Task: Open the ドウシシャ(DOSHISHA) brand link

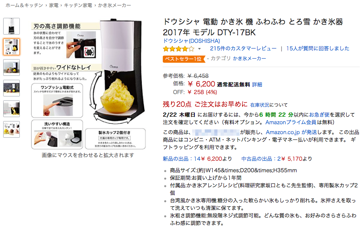Action: pos(191,41)
